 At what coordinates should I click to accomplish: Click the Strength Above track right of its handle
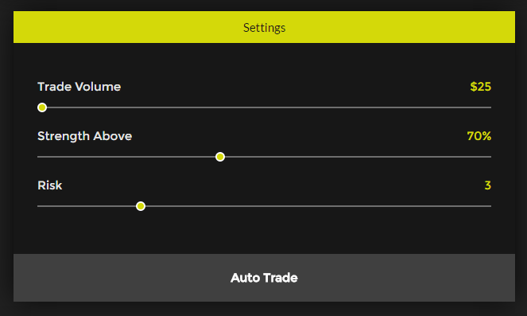[x=358, y=157]
